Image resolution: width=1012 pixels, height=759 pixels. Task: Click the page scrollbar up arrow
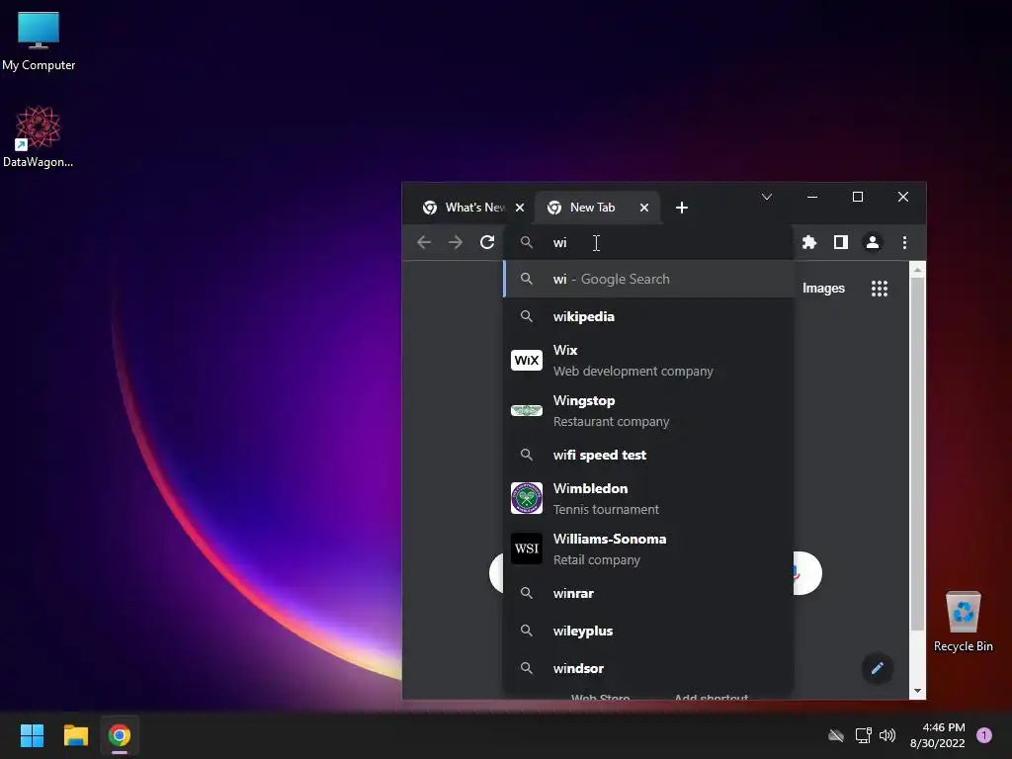917,269
